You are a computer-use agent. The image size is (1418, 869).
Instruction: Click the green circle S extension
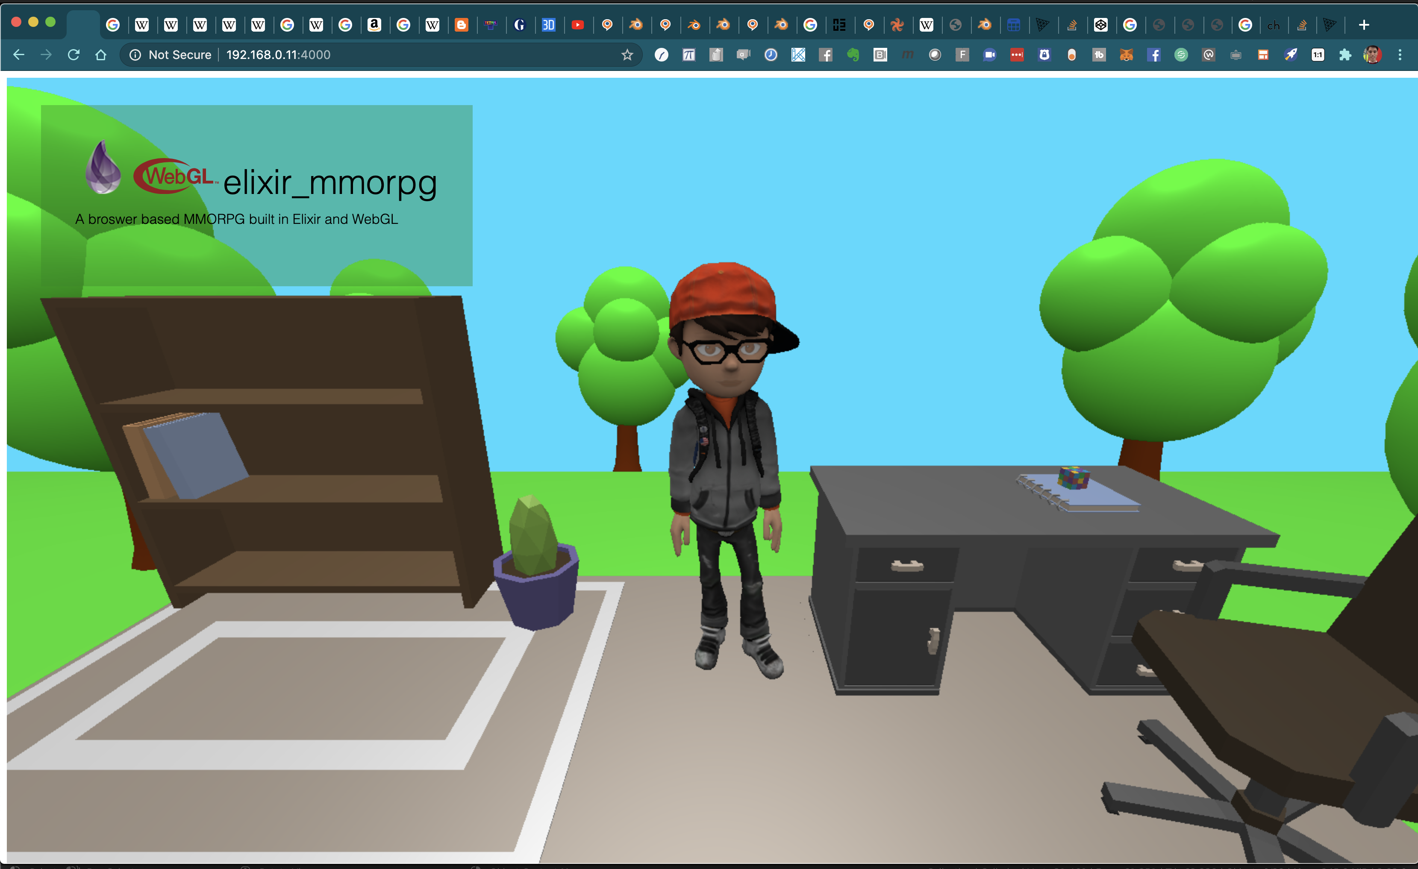pos(1181,55)
